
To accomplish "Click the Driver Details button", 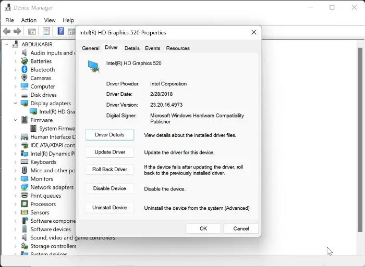I will [x=110, y=135].
